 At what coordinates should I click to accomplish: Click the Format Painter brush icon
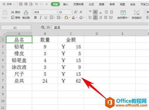(26, 13)
